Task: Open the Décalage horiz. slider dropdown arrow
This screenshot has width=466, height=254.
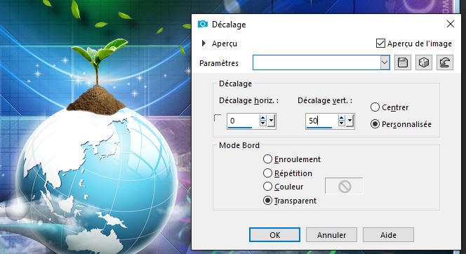Action: click(272, 121)
